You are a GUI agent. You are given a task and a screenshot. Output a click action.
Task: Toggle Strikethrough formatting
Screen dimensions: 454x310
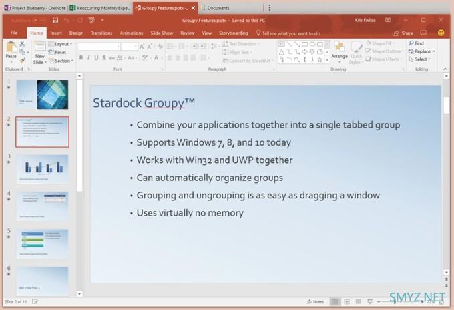coord(111,58)
